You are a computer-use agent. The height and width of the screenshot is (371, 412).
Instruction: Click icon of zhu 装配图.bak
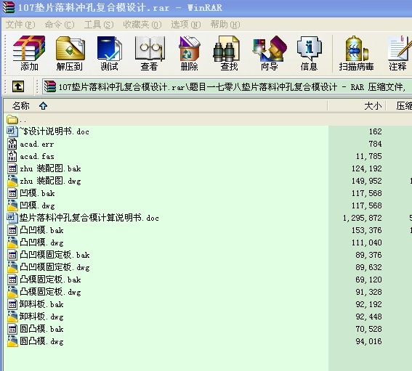click(x=12, y=168)
